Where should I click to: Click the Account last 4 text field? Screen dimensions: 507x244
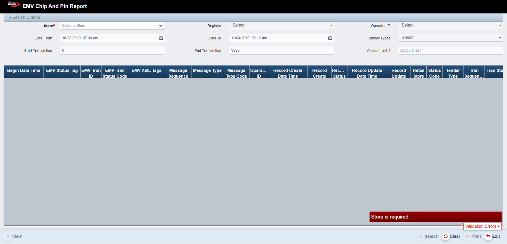tap(450, 50)
